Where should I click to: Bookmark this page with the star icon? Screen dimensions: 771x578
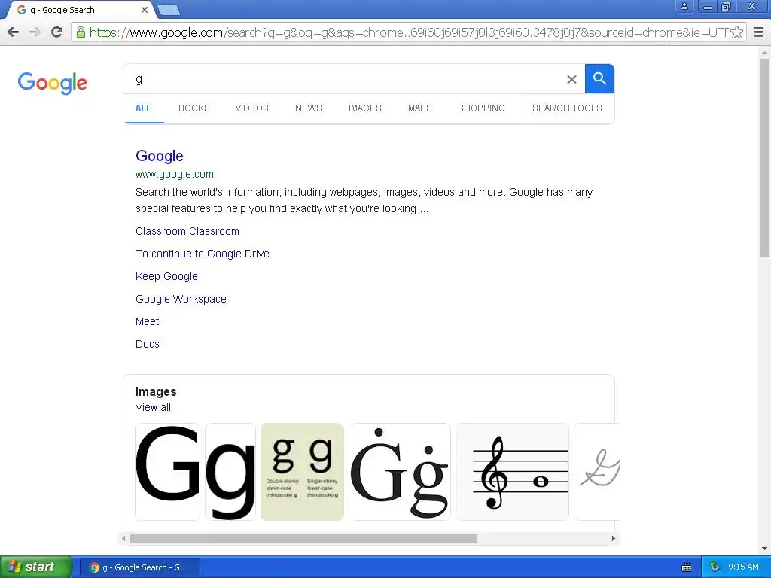click(x=736, y=32)
